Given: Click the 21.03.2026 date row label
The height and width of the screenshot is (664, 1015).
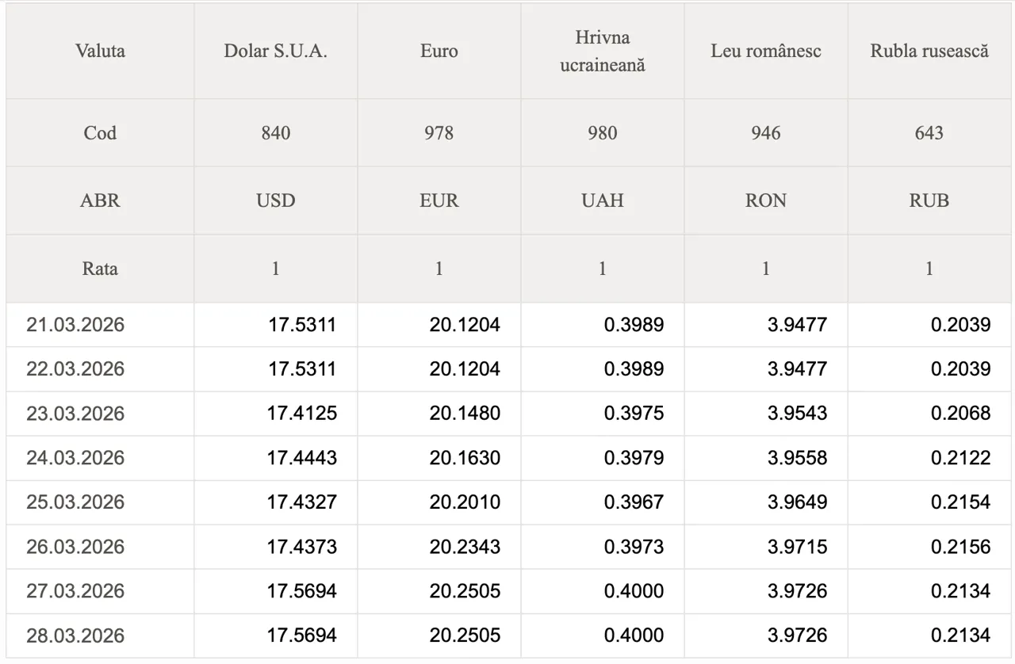Looking at the screenshot, I should pyautogui.click(x=75, y=325).
